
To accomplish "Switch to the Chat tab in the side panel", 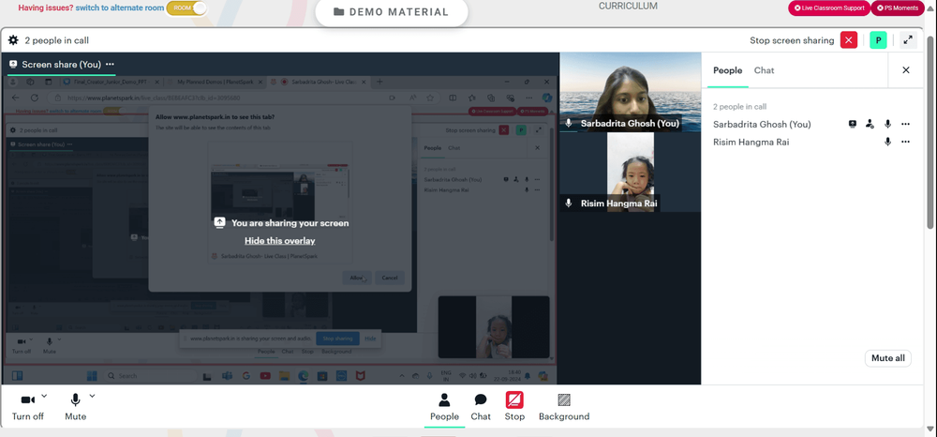I will point(764,70).
